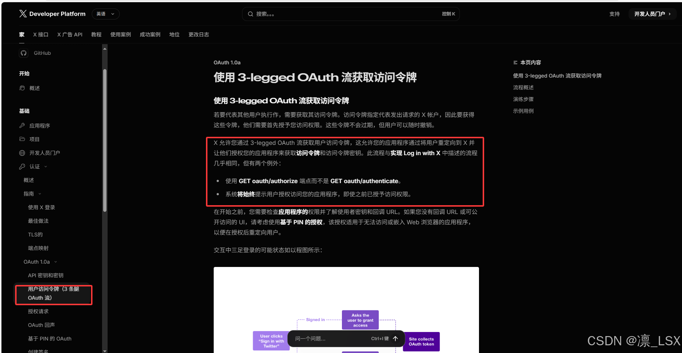Jump to 使用 3-legged OAuth 流获取访问令牌 in contents
682x353 pixels.
[557, 76]
